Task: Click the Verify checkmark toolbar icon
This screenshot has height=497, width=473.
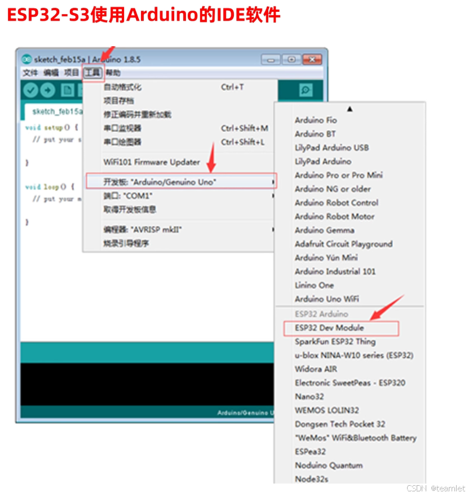Action: 30,90
